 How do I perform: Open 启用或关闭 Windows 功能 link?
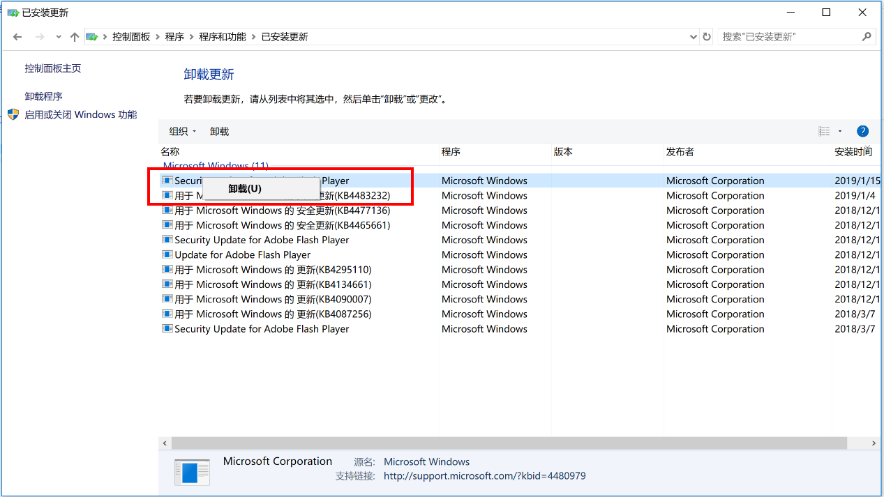click(x=81, y=115)
